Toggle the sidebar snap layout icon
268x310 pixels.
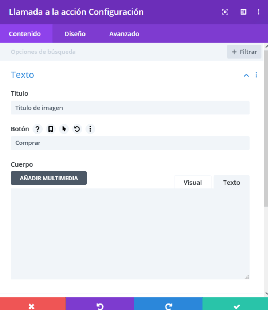click(x=243, y=12)
